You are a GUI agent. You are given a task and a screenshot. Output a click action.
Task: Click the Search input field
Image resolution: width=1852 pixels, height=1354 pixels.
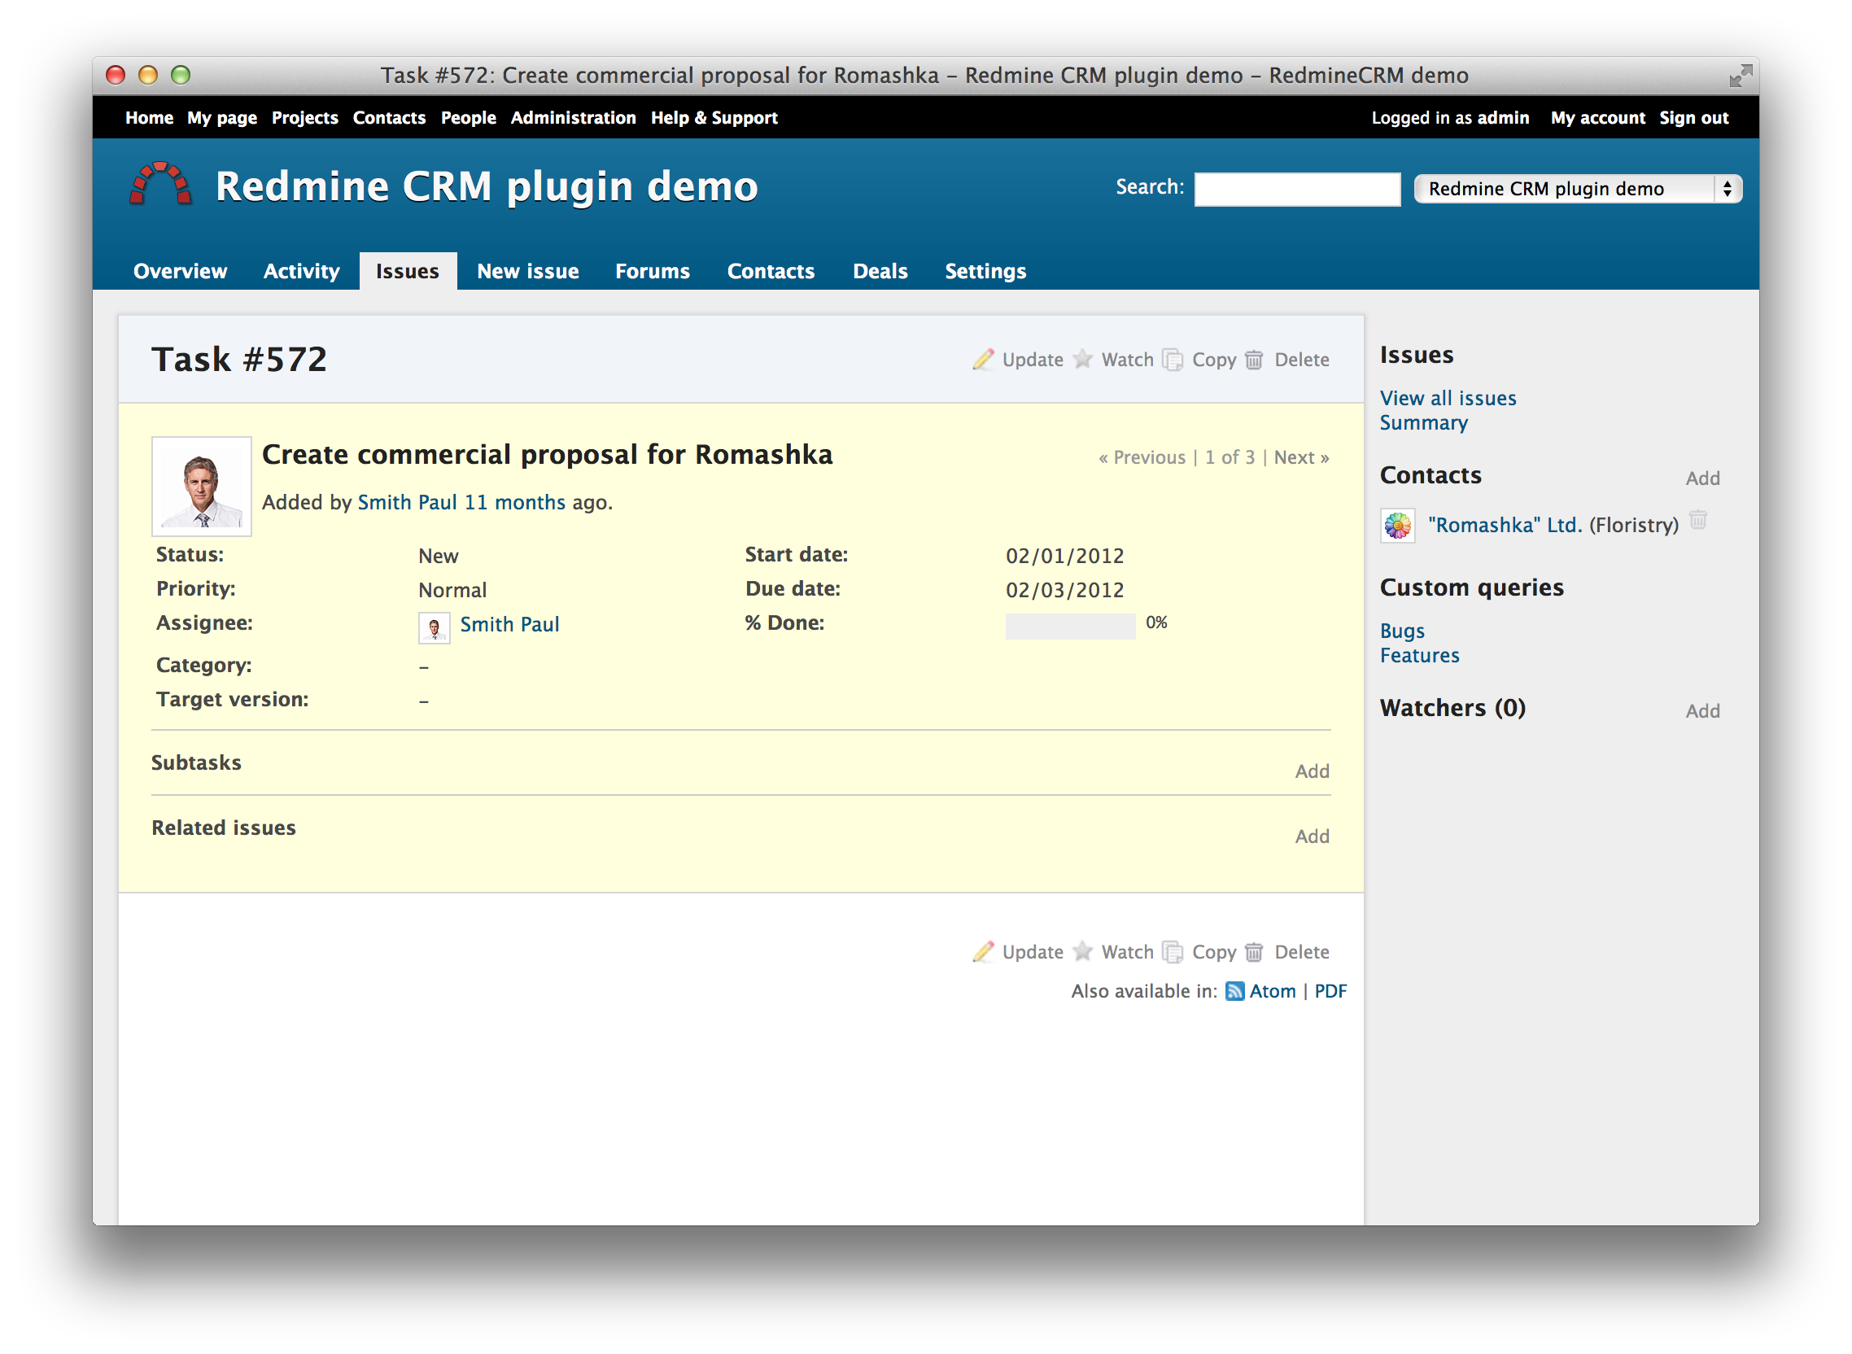pos(1296,190)
